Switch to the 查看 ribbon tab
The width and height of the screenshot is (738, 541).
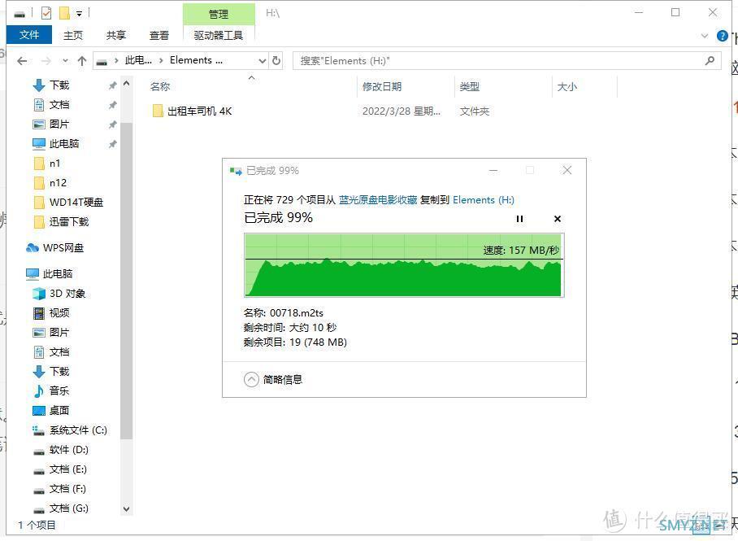pyautogui.click(x=159, y=35)
